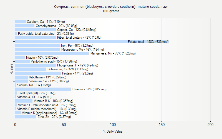Click the Phosphorus, P - 42% (424mg) label

(78, 65)
